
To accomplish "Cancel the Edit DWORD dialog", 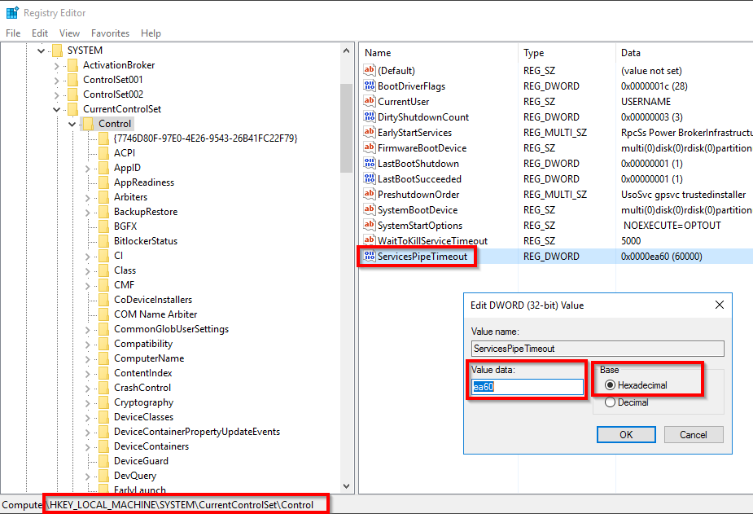I will click(x=693, y=434).
